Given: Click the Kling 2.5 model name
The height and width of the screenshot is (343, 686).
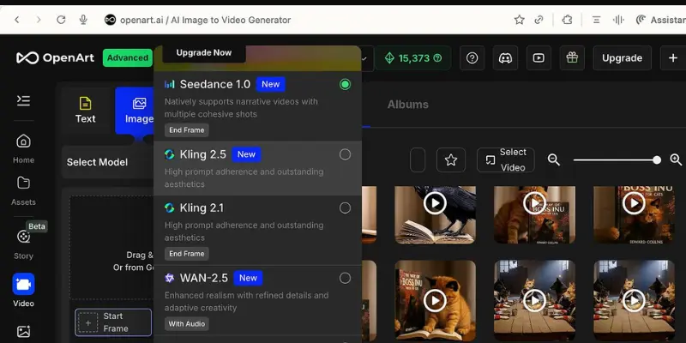Looking at the screenshot, I should [x=203, y=154].
